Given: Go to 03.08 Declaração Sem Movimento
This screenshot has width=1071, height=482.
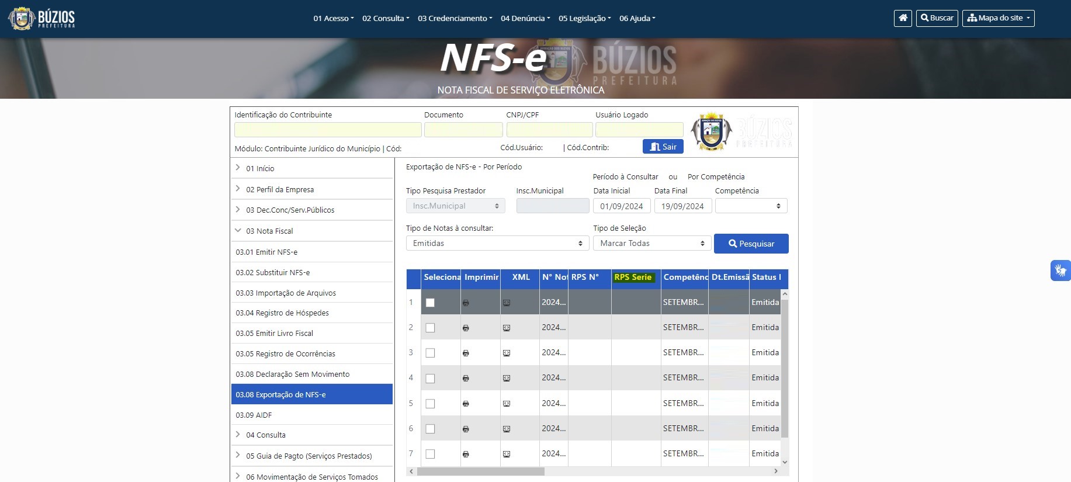Looking at the screenshot, I should [312, 374].
